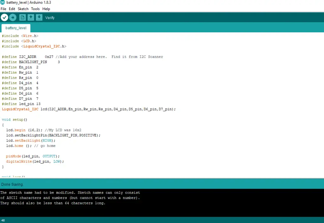
Task: Click the sketch name error message in the console
Action: click(70, 198)
